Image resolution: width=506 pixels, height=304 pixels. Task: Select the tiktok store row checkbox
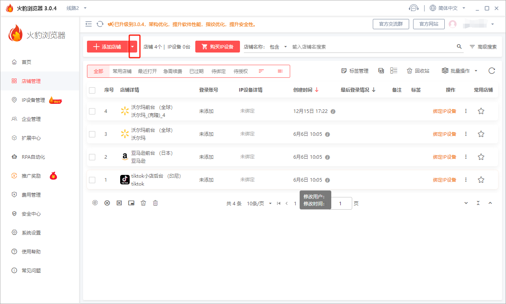92,180
